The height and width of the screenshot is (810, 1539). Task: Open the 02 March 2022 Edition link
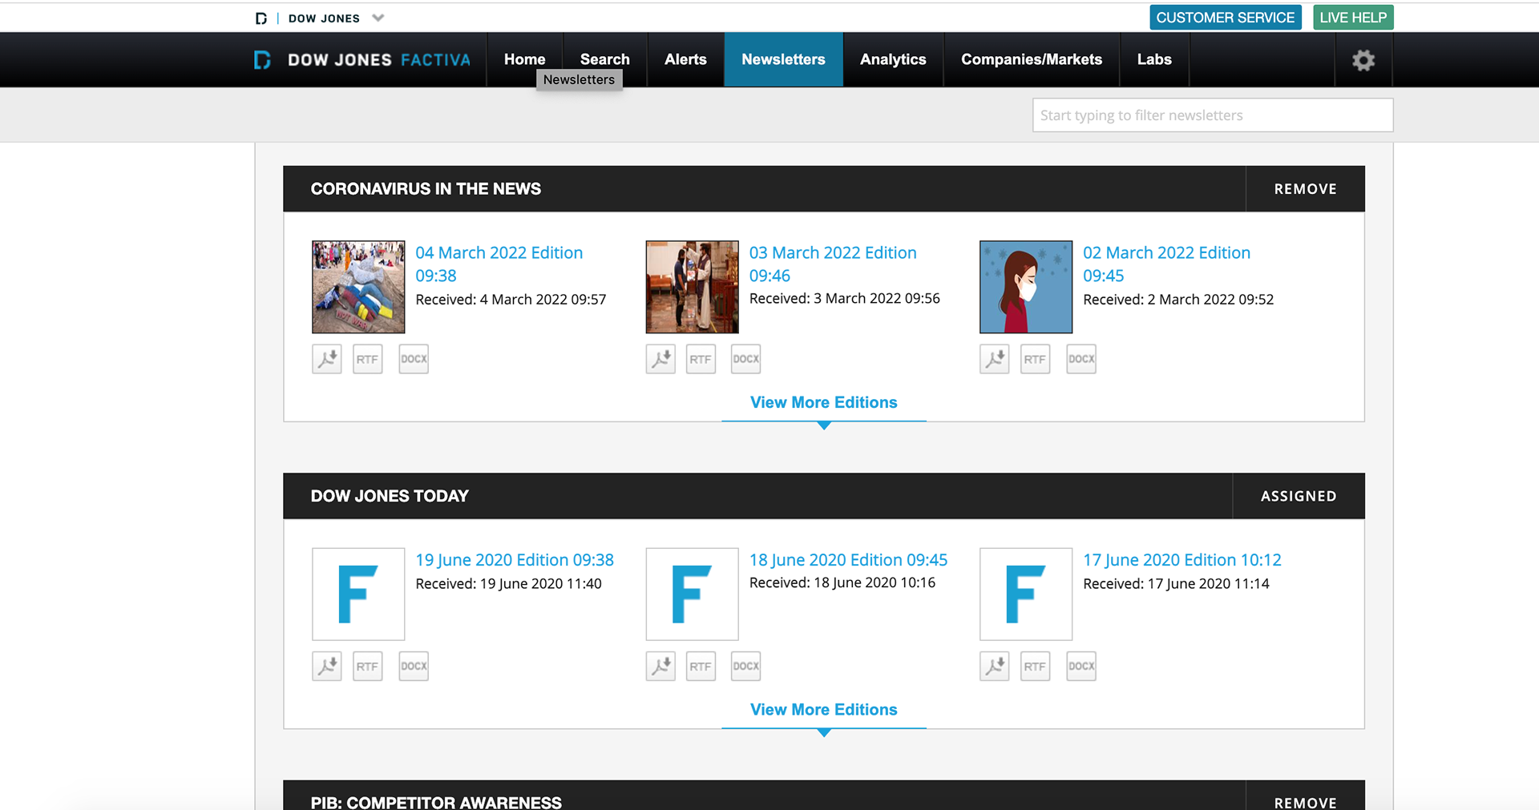pos(1166,264)
